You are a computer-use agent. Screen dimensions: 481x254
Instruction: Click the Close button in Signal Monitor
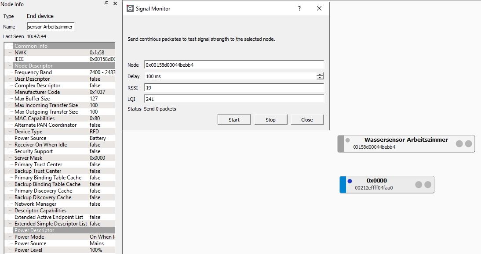[307, 119]
